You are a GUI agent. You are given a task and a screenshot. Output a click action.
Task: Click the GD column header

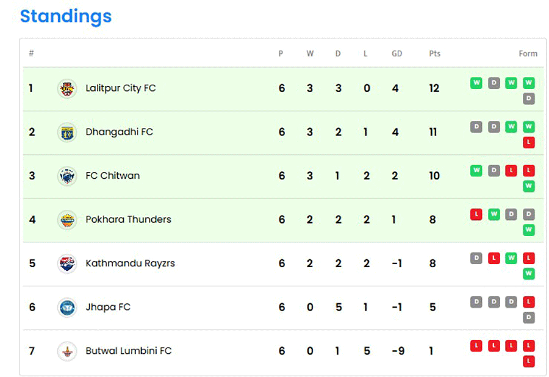pyautogui.click(x=396, y=54)
